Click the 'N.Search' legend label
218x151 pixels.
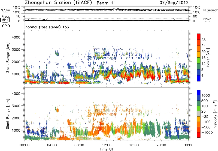click(x=210, y=10)
